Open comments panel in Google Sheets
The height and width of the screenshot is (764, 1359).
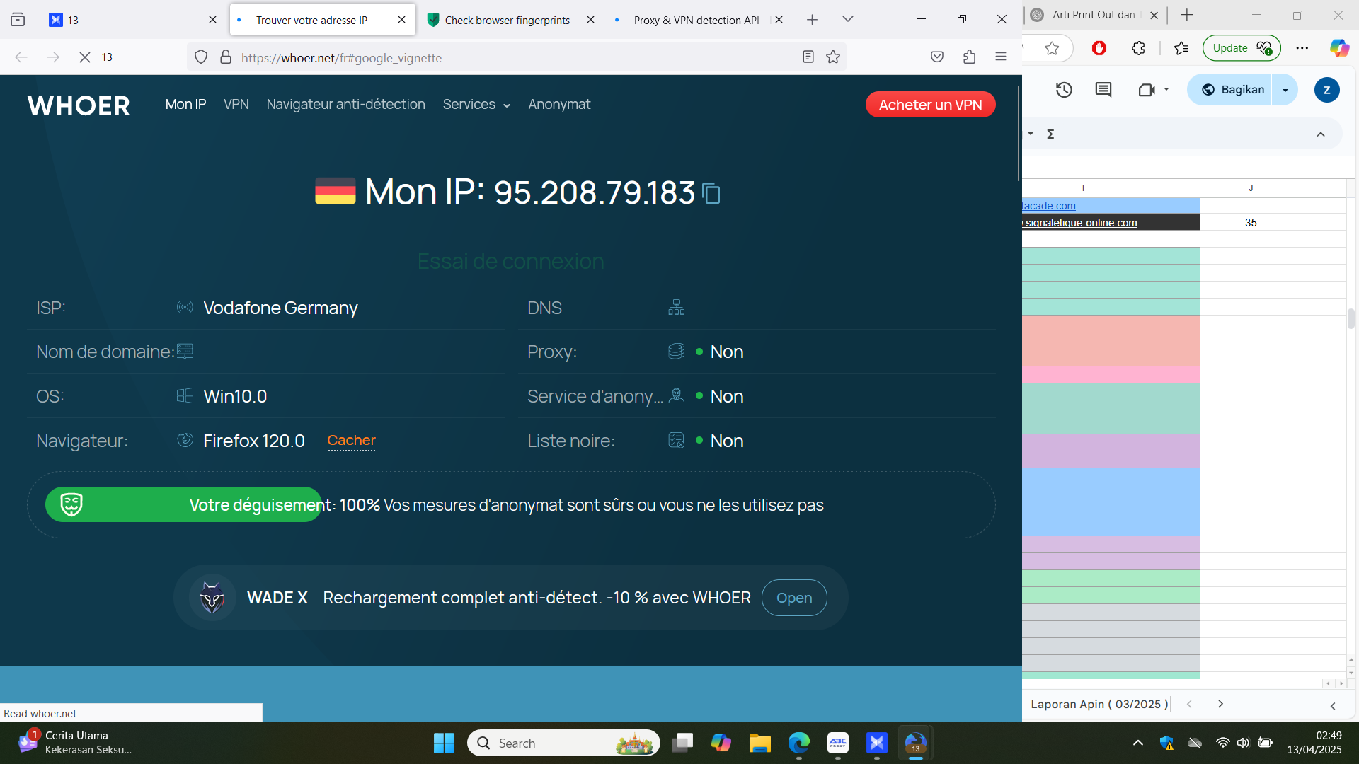click(1103, 90)
